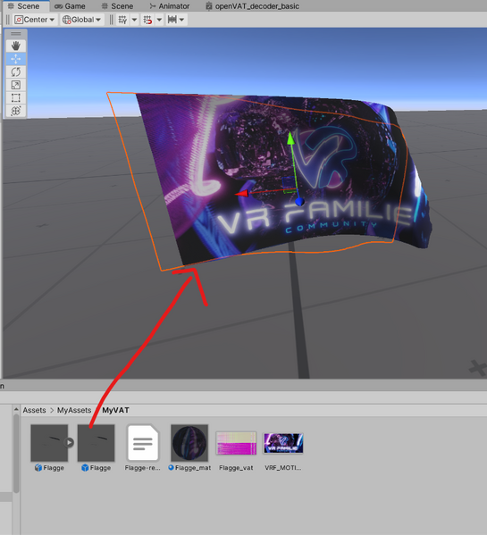The image size is (487, 535).
Task: Open the openVAT_decoder_basic tab
Action: 253,6
